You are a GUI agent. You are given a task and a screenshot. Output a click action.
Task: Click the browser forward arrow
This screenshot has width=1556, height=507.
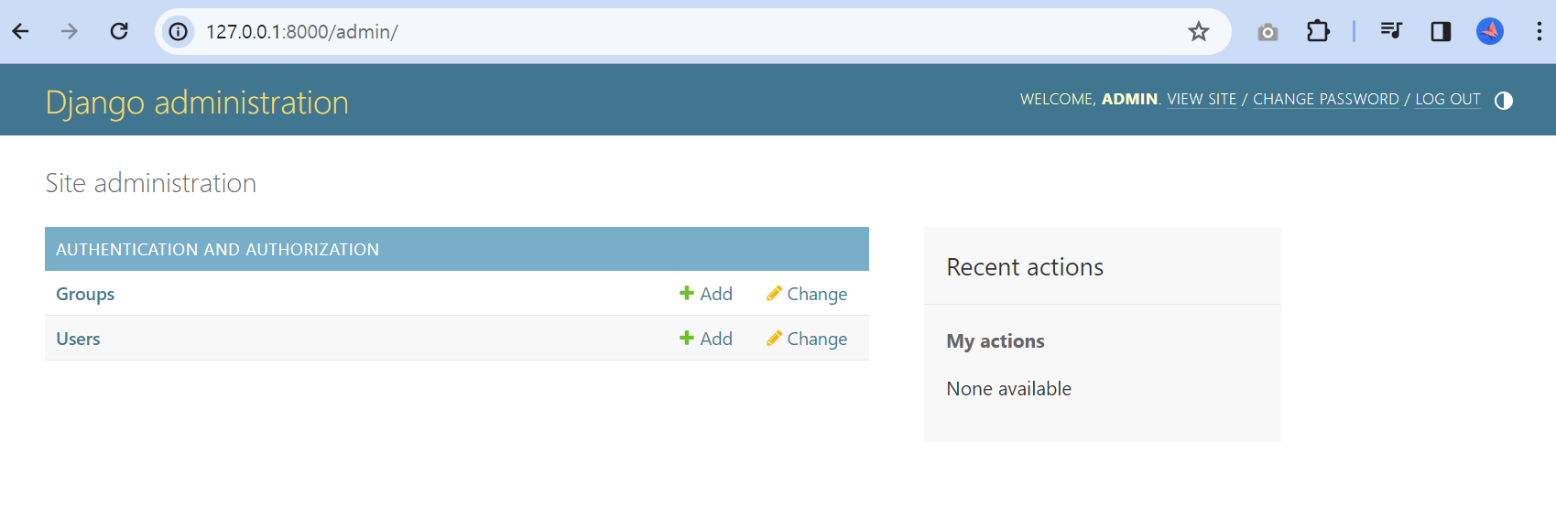[x=70, y=32]
